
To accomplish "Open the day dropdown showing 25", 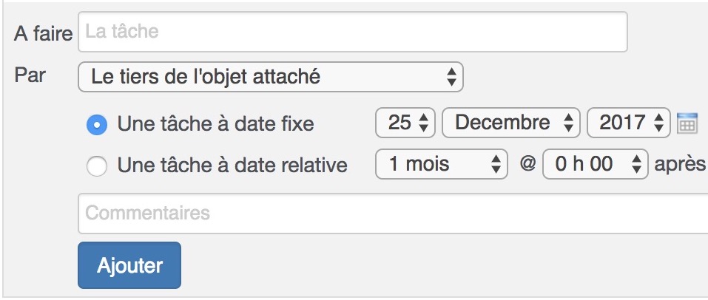I will (405, 123).
